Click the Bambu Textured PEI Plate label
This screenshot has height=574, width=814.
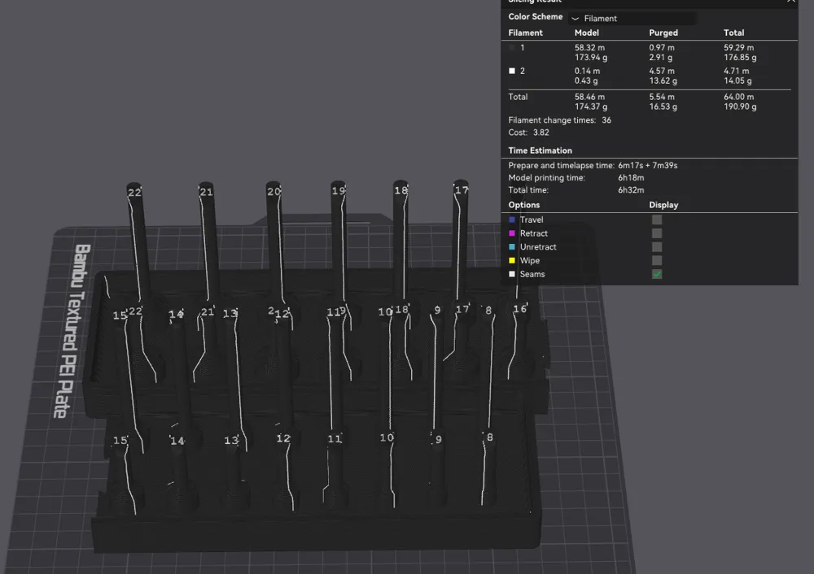(x=74, y=331)
